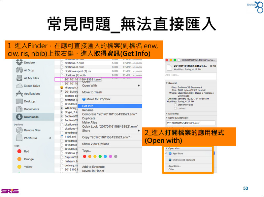264x197 pixels.
Task: Click the Microsoft package icon row
Action: (62, 87)
